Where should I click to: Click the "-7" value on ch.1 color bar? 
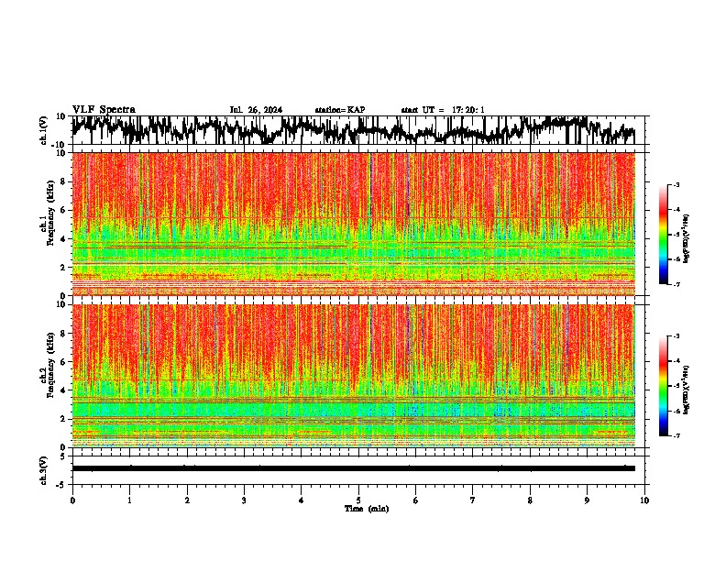676,284
